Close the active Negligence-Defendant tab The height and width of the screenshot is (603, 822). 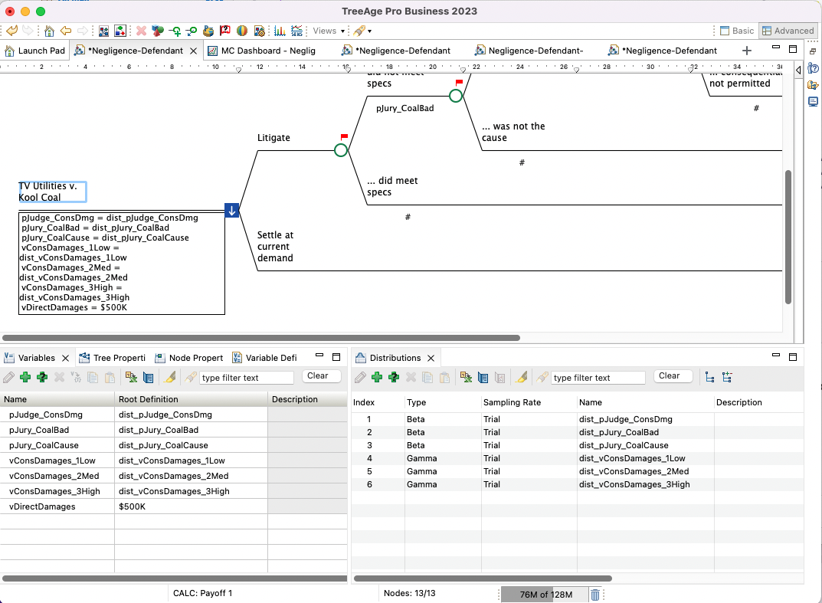[194, 51]
